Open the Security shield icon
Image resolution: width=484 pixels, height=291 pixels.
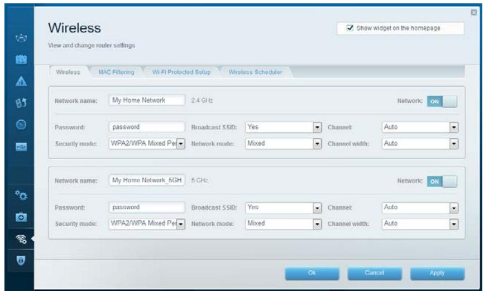(x=21, y=260)
